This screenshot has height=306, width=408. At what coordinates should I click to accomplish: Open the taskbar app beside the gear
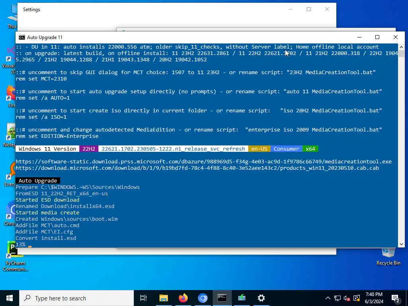tap(241, 298)
